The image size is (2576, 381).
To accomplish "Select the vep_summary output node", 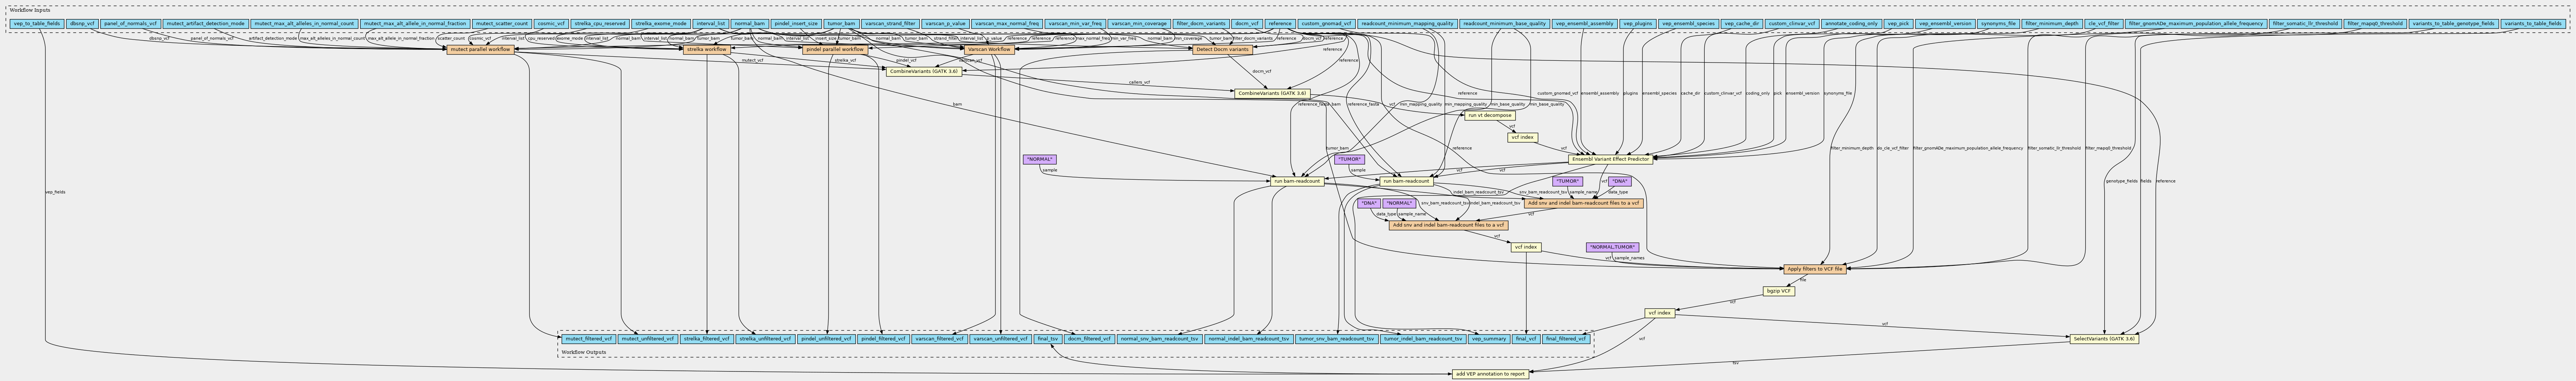I will (1489, 339).
